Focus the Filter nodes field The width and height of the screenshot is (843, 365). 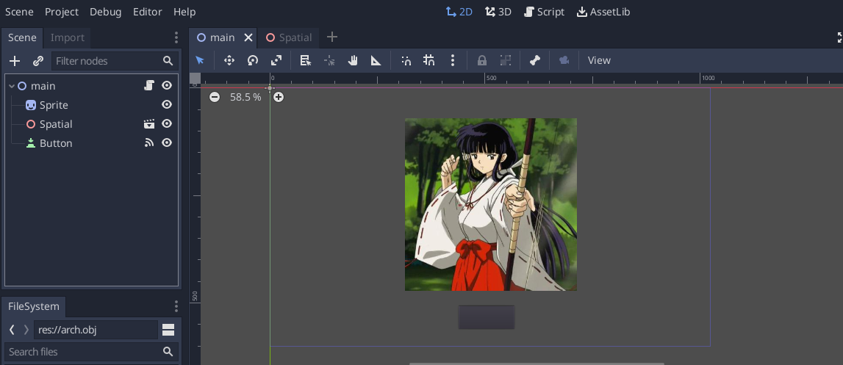[x=115, y=61]
